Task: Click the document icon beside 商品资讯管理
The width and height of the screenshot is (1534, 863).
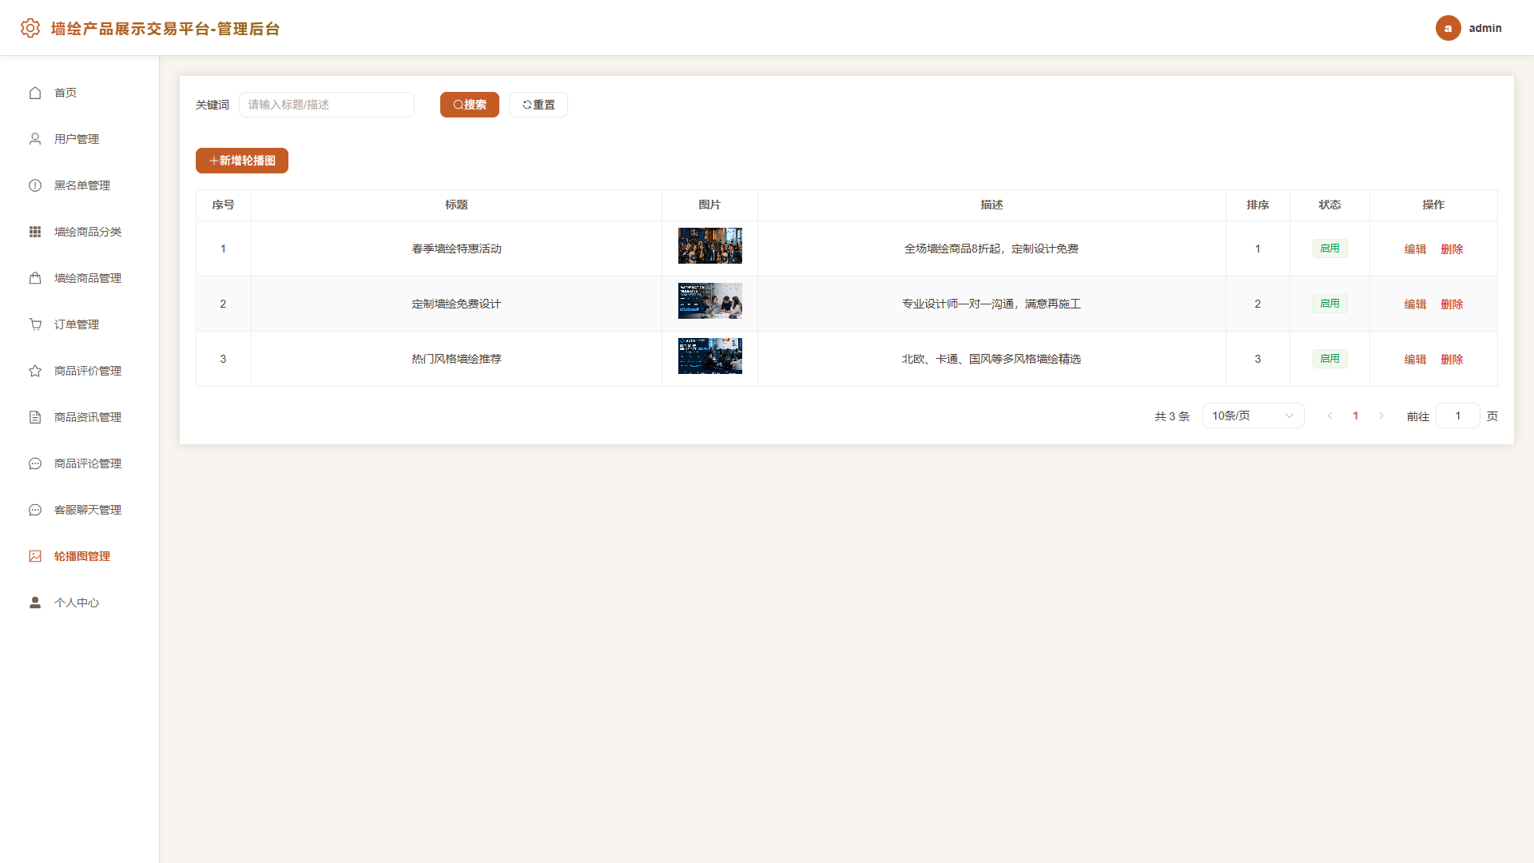Action: [x=35, y=417]
